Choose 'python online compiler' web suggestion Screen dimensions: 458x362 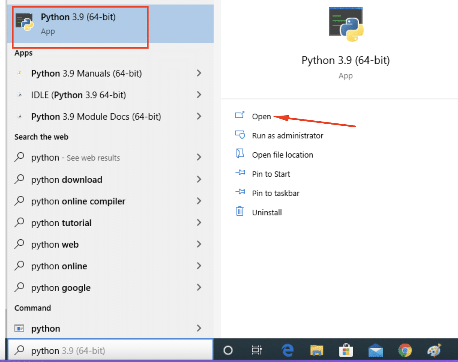110,201
